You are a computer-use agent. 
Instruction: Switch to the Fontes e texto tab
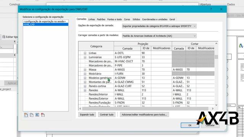tap(114, 19)
